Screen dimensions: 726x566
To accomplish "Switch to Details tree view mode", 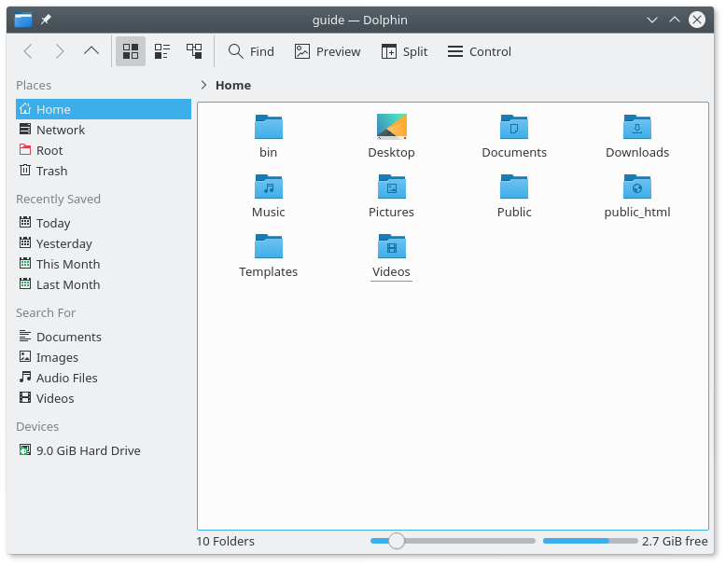I will point(194,51).
